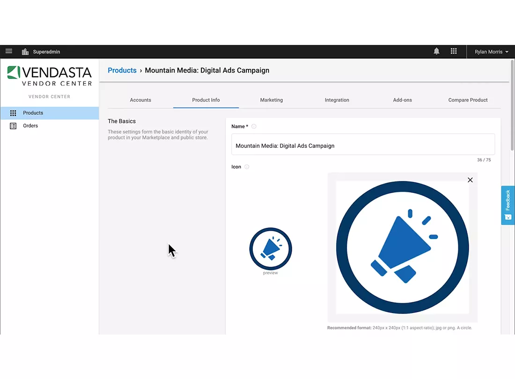Switch to the Add-ons tab
The image size is (515, 379).
[402, 100]
